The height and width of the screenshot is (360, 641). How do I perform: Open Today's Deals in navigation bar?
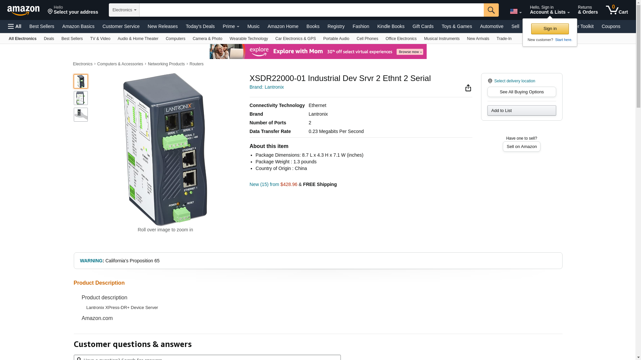click(x=200, y=26)
